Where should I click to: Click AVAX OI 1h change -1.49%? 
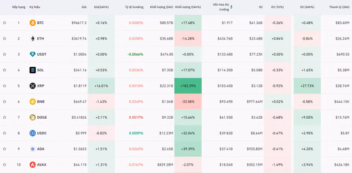pos(277,165)
